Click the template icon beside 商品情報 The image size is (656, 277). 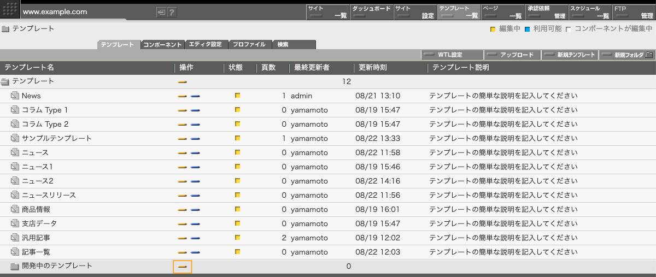click(15, 210)
